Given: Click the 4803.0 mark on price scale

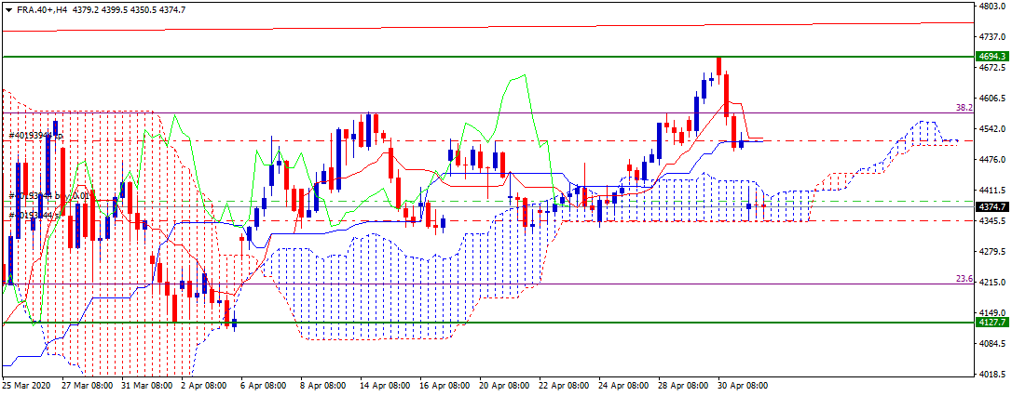Looking at the screenshot, I should tap(991, 6).
